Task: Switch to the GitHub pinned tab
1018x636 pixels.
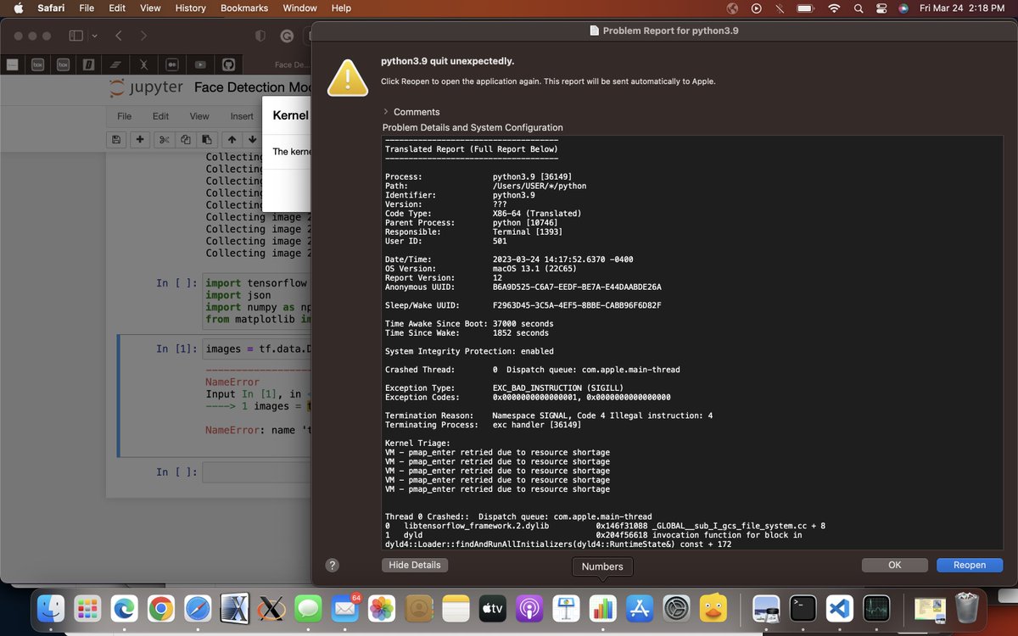Action: click(228, 64)
